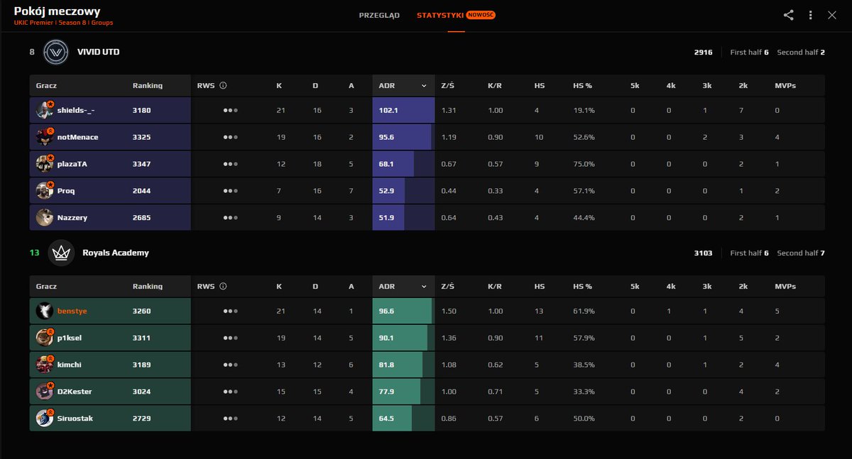
Task: Click the 64.5 ADR bar for Siruostak
Action: tap(403, 419)
